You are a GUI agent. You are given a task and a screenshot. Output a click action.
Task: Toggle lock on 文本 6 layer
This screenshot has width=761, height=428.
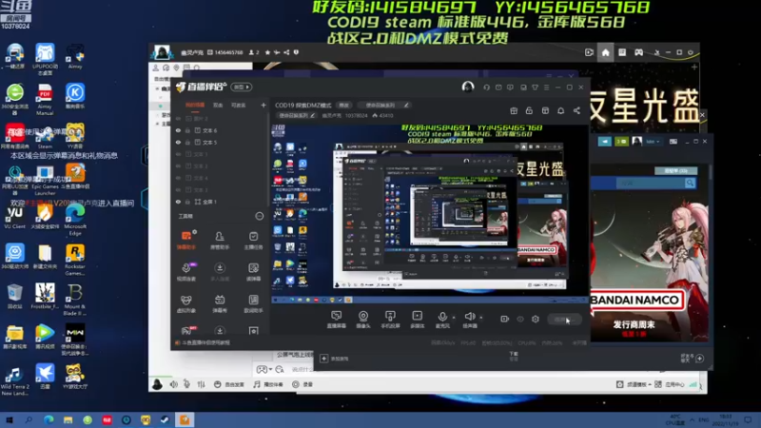(x=187, y=130)
